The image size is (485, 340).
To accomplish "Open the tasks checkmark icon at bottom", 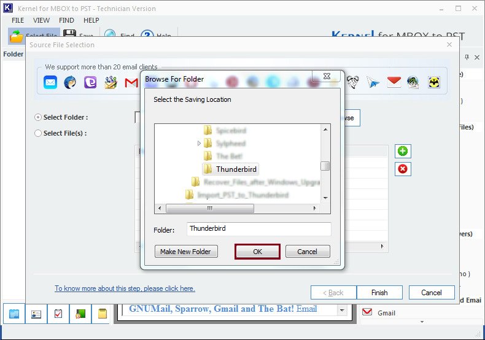I will (58, 314).
